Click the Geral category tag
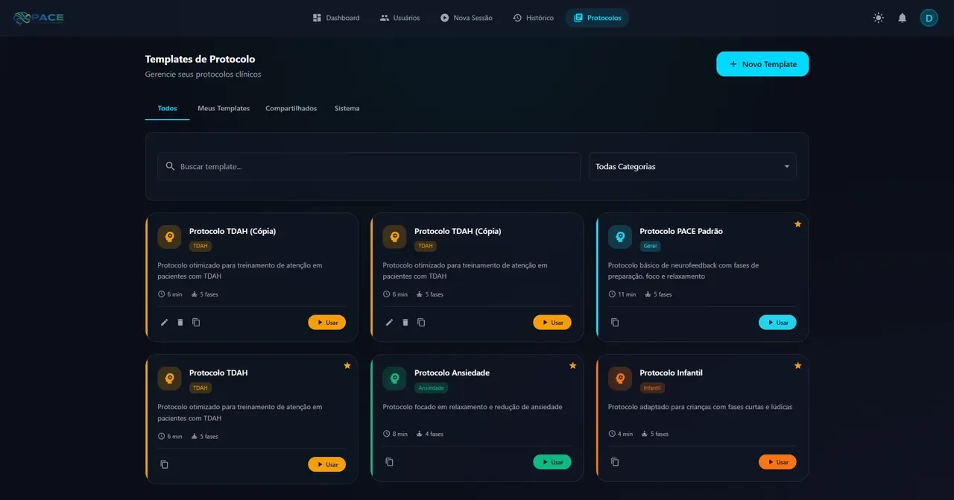Viewport: 954px width, 500px height. click(650, 245)
